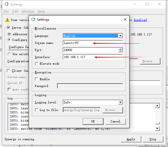
Task: Toggle the Auto config checkbox
Action: pyautogui.click(x=9, y=89)
